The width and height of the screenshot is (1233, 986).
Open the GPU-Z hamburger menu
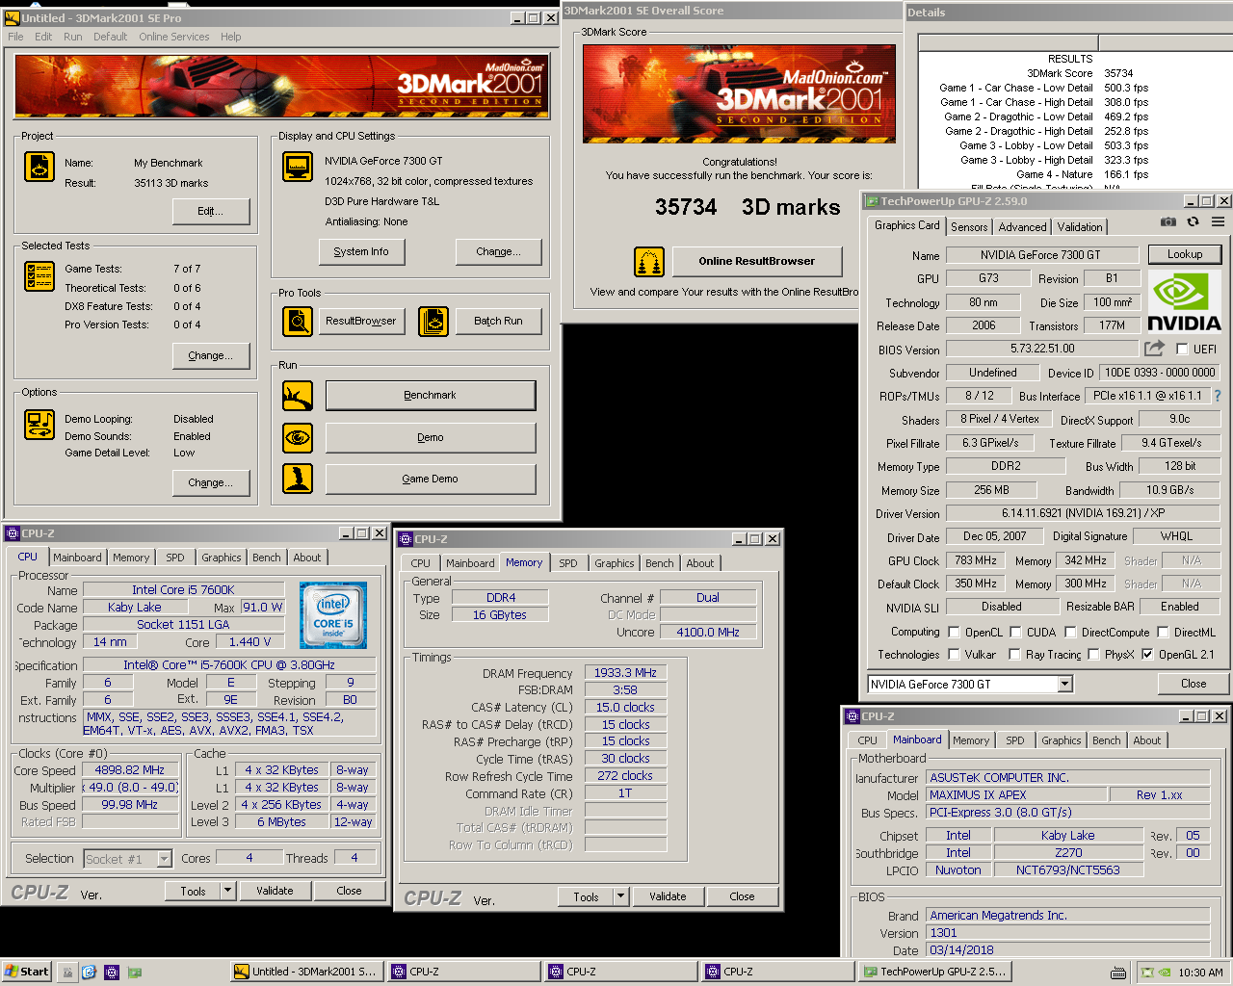[x=1218, y=221]
